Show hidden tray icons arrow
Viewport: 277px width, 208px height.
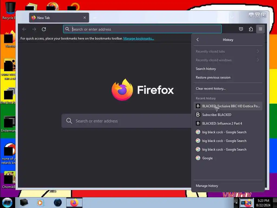pyautogui.click(x=236, y=203)
